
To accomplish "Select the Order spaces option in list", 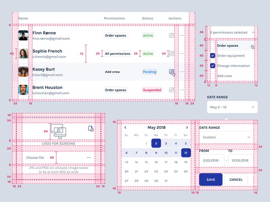I will click(x=227, y=46).
